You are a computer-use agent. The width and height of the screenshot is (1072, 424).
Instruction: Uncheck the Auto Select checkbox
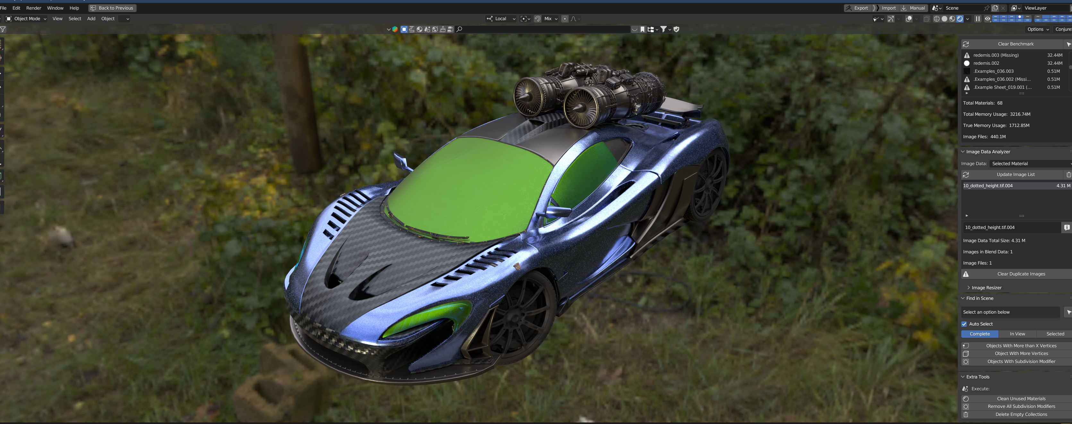click(964, 324)
